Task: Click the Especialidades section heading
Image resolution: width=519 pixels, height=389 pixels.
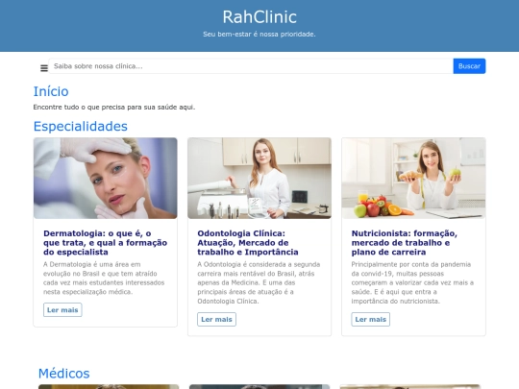Action: [81, 127]
